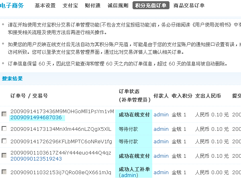Click the 搜索结果 section heading
The height and width of the screenshot is (179, 241).
[12, 79]
